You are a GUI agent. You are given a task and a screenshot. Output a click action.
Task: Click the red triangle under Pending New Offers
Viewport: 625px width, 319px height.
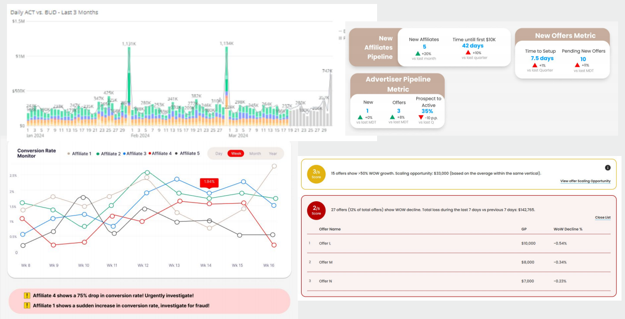click(577, 65)
